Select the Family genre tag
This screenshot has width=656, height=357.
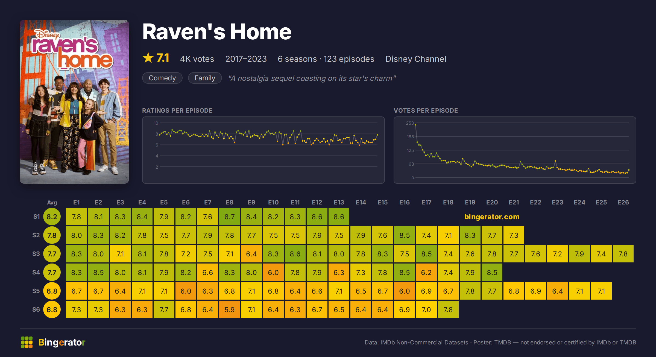[x=205, y=78]
